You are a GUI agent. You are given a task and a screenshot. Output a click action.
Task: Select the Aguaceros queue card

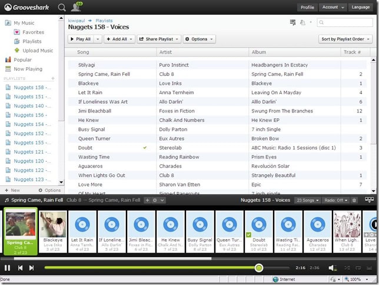(318, 231)
